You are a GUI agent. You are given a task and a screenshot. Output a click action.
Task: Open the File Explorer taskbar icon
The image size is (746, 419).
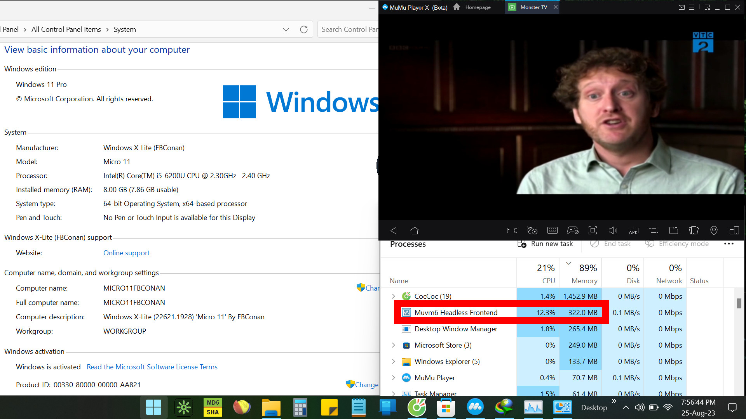271,407
